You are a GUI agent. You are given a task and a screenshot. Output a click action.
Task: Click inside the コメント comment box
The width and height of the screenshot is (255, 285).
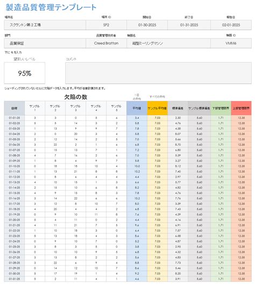[158, 73]
